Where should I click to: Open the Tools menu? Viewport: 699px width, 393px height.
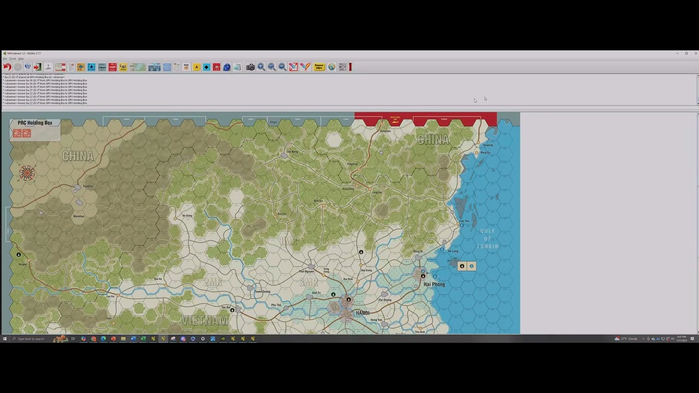13,58
